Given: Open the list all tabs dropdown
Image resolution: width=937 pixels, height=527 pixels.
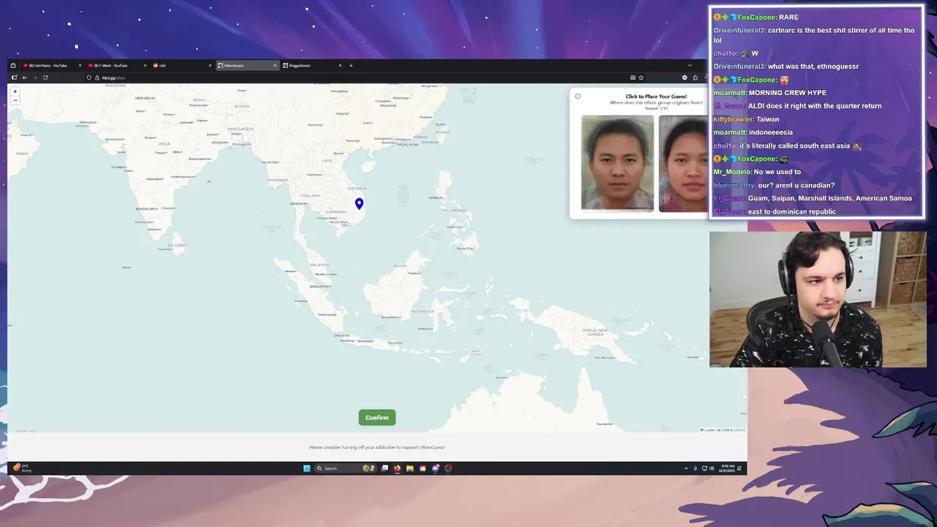Looking at the screenshot, I should tap(689, 65).
